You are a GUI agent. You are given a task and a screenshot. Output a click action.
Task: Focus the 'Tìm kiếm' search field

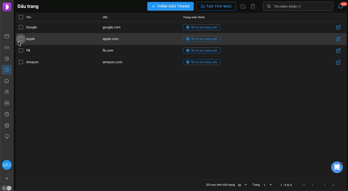(298, 6)
